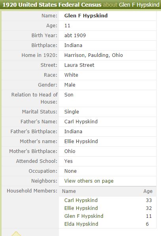Open Ellie Hypskind in the household members list
161x236 pixels.
coord(81,208)
